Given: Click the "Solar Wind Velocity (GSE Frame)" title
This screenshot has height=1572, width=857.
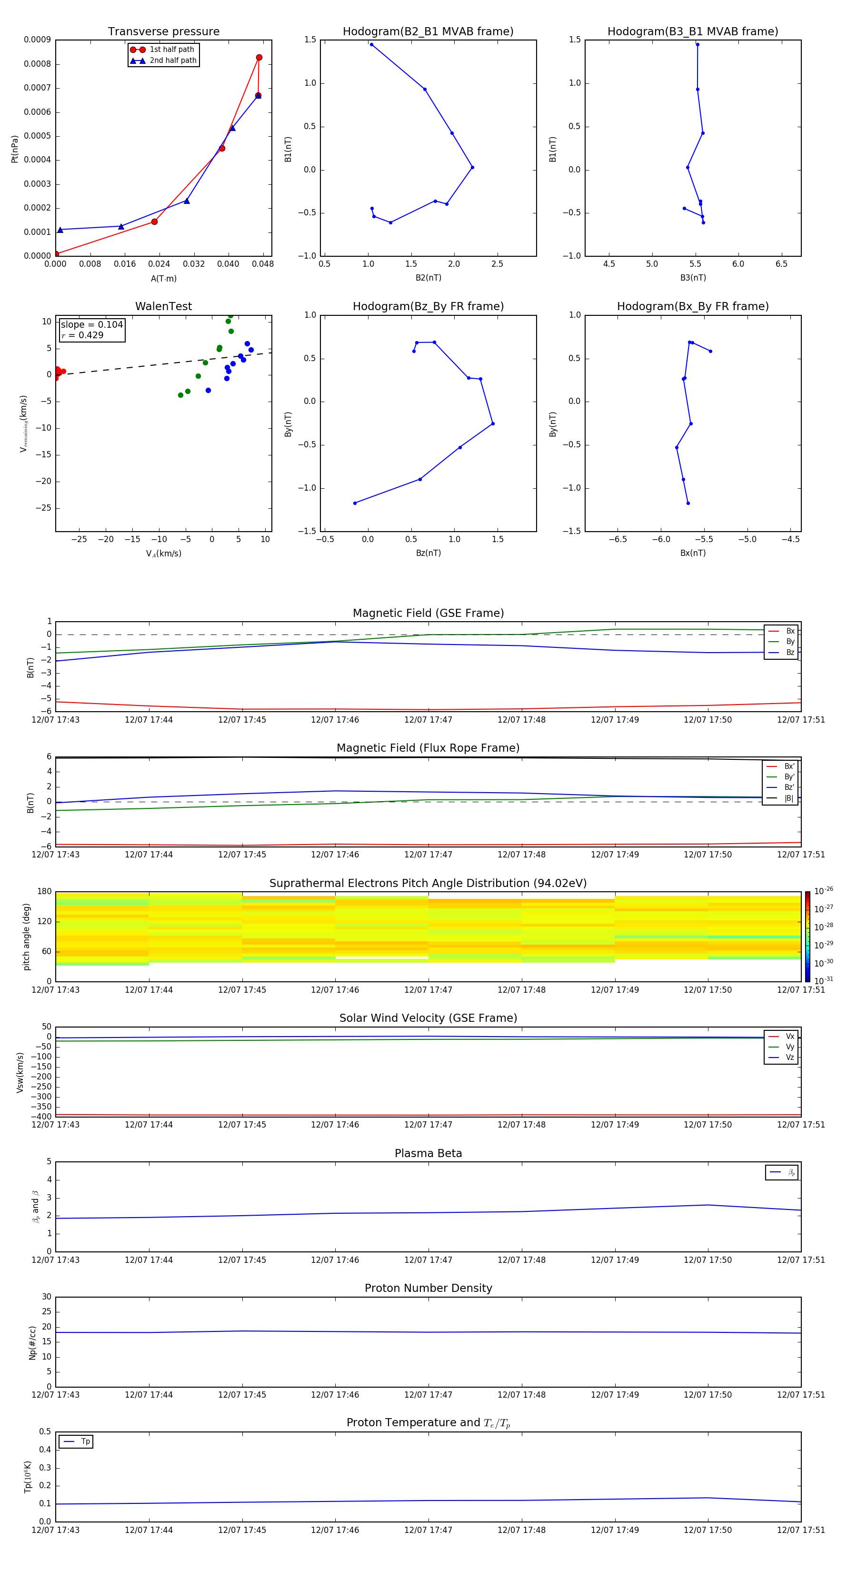Looking at the screenshot, I should tap(428, 1018).
